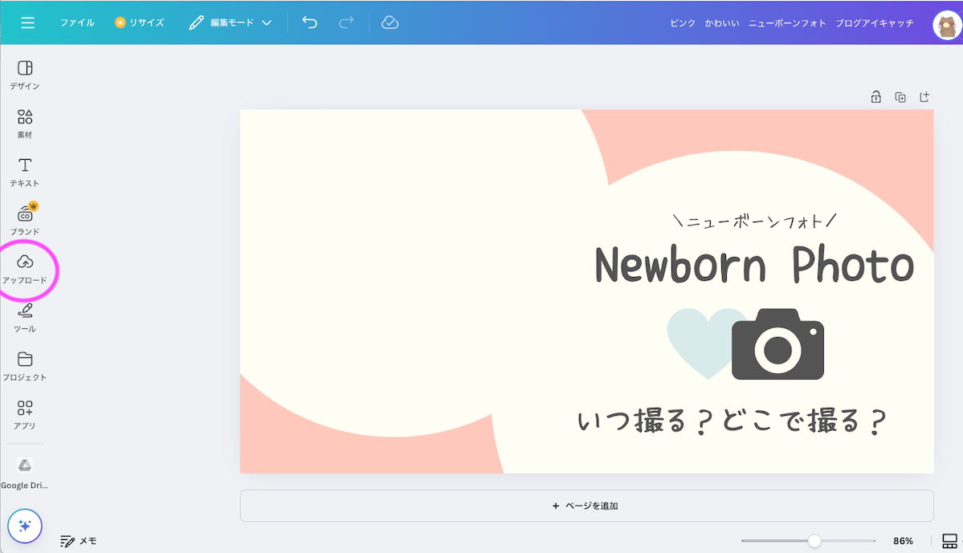Open the hamburger main menu
Image resolution: width=963 pixels, height=553 pixels.
click(27, 22)
